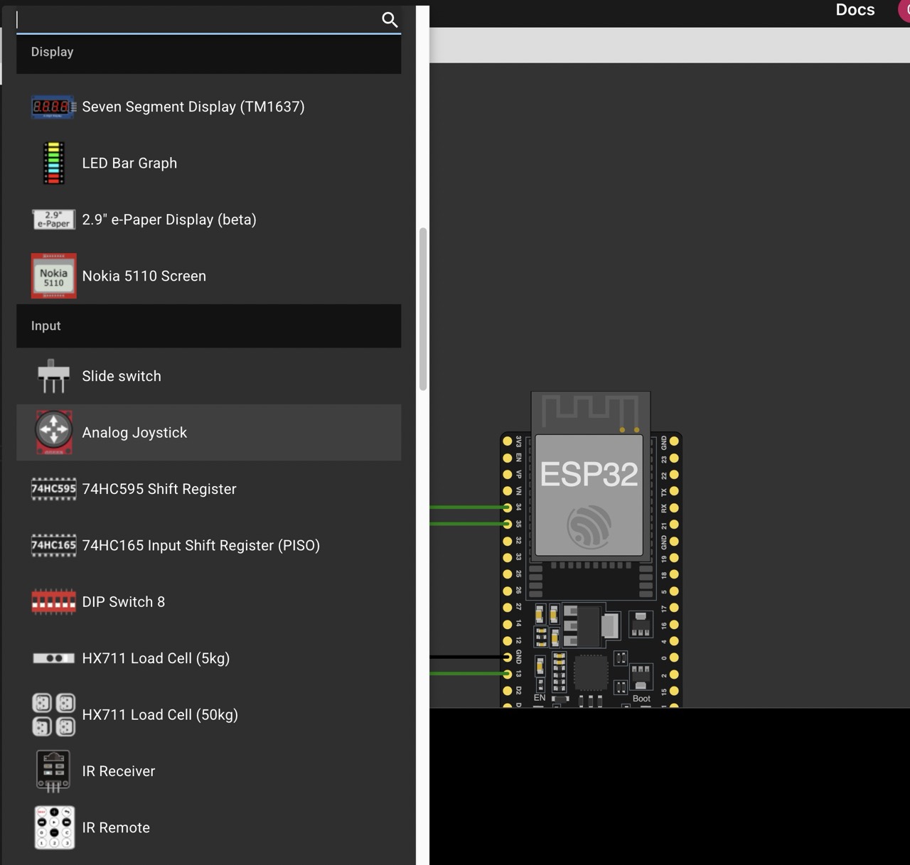Click the ESP32 pin 23

click(x=674, y=458)
